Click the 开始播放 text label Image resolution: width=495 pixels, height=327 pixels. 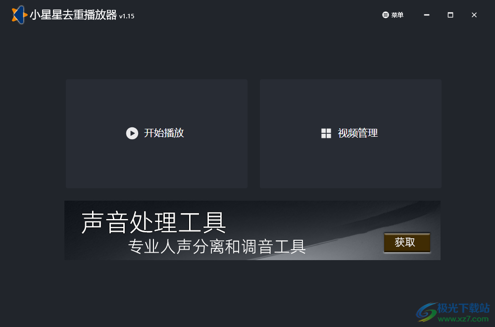(x=163, y=133)
